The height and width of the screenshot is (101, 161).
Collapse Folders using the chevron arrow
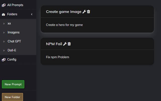[x=32, y=14]
